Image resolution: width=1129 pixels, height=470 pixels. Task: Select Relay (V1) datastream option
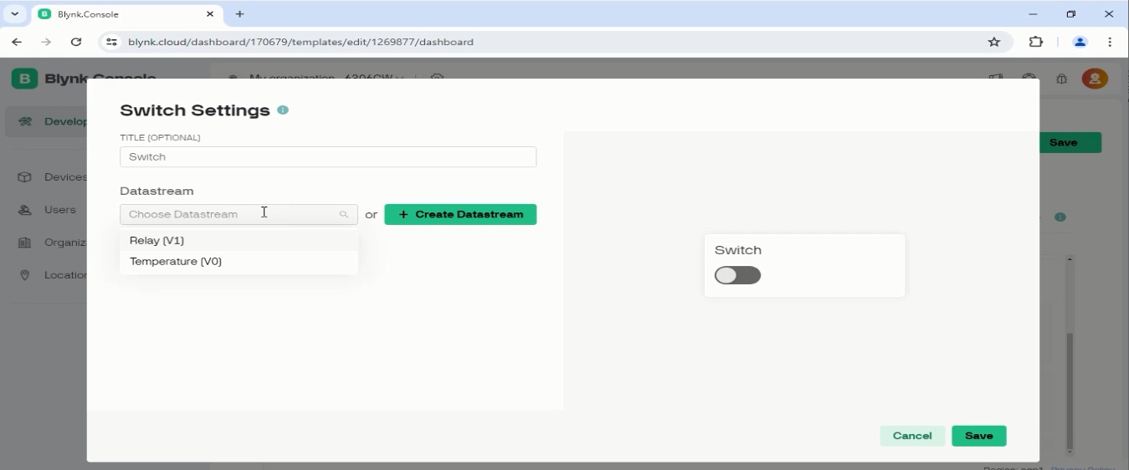157,241
